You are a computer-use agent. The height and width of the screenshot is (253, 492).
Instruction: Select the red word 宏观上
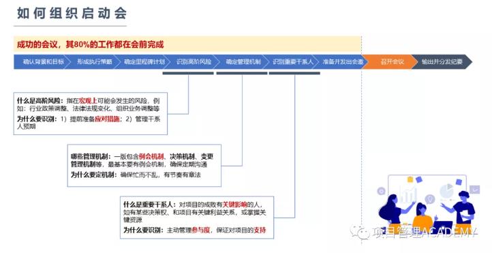[88, 101]
